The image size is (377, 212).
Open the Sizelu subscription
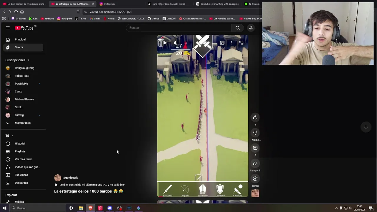point(23,107)
